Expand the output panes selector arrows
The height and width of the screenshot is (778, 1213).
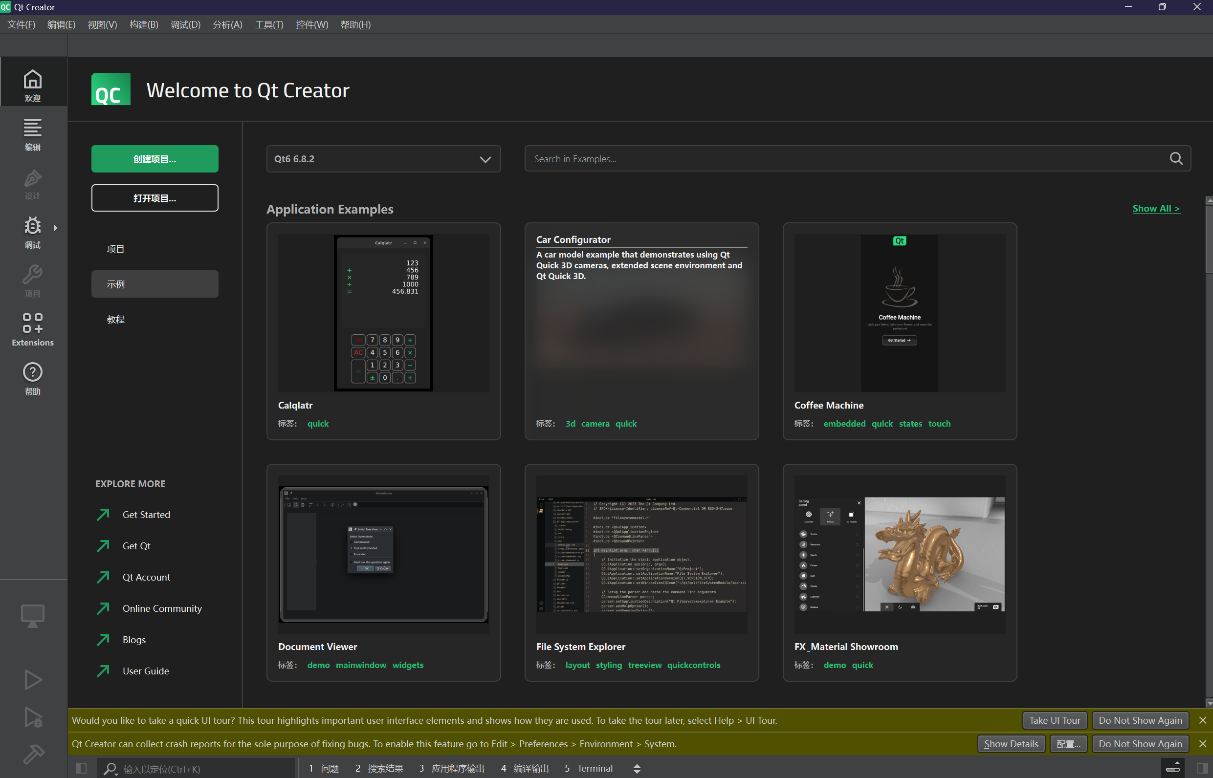pyautogui.click(x=637, y=768)
